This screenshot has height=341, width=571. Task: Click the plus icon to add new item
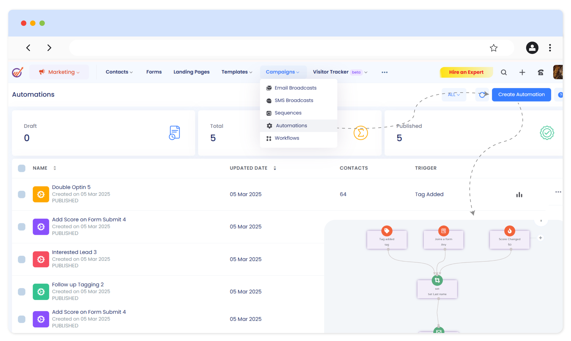click(522, 72)
